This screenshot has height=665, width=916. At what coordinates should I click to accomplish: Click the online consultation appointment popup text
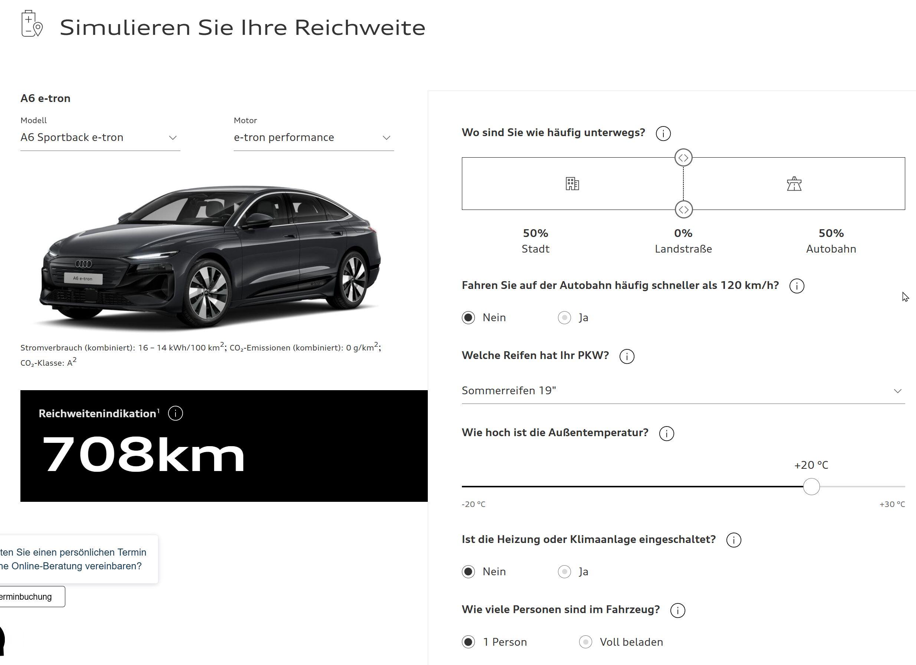(x=73, y=559)
